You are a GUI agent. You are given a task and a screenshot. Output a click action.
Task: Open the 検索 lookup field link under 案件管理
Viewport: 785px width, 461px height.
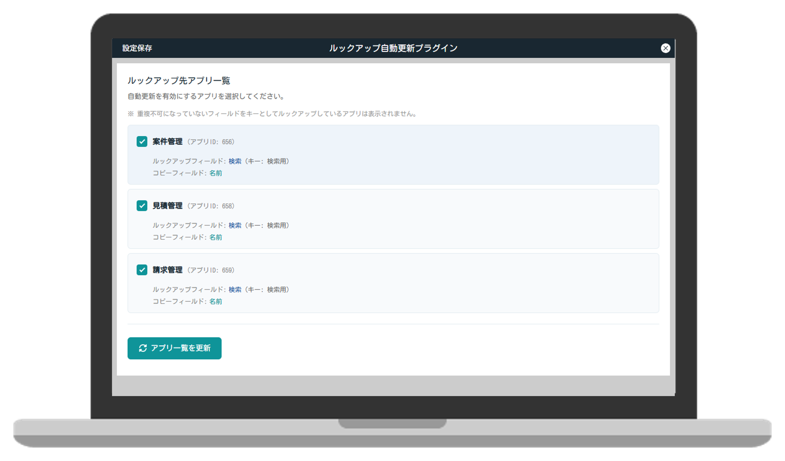point(235,161)
